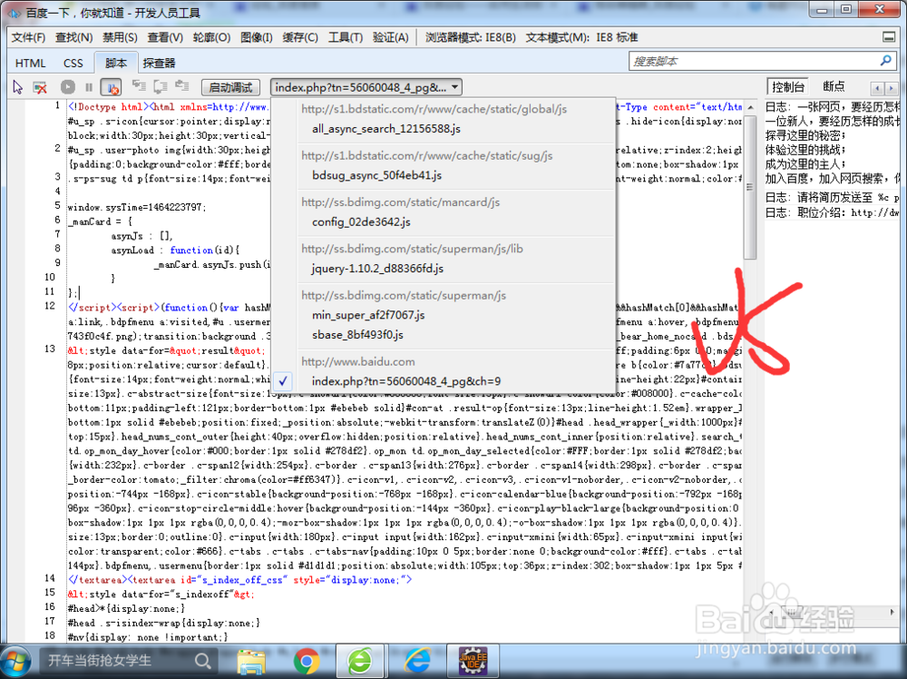Screen dimensions: 907x679
Task: Switch to the HTML tab
Action: [30, 64]
